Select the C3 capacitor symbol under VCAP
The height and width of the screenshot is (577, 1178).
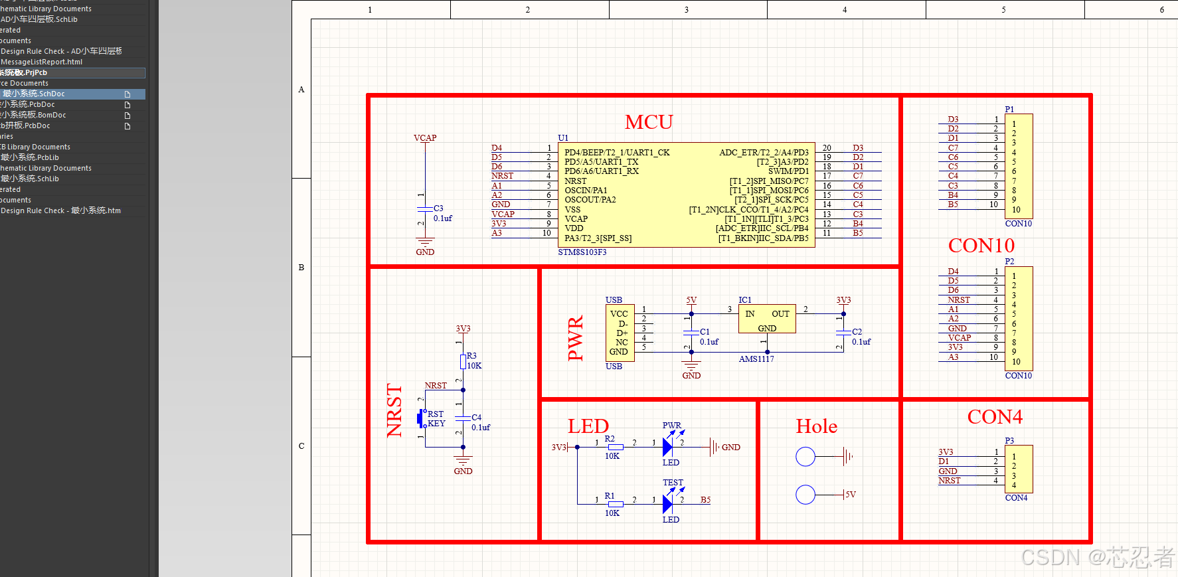click(x=425, y=208)
